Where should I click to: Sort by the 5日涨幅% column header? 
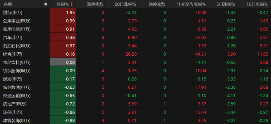coord(226,4)
